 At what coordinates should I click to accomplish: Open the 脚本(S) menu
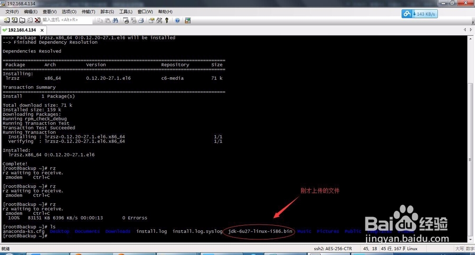pos(107,11)
